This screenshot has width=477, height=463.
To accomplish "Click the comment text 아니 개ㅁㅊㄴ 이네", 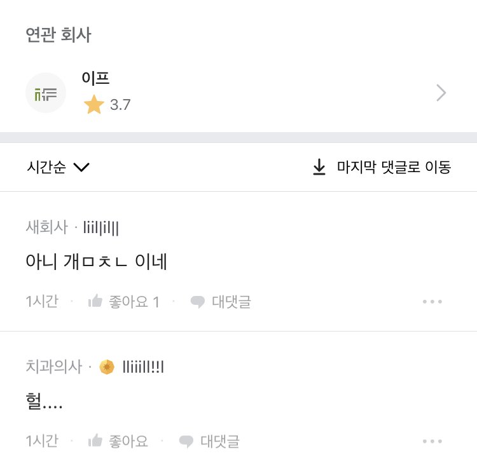I will tap(96, 261).
